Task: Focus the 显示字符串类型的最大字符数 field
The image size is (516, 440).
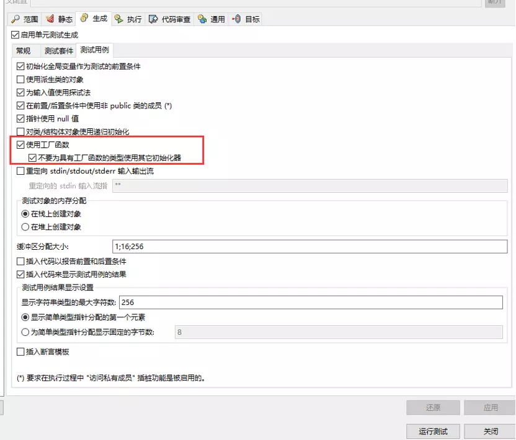Action: point(309,302)
